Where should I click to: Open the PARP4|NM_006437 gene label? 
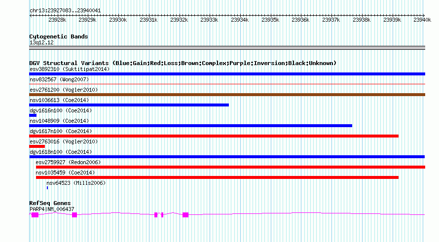tap(52, 209)
